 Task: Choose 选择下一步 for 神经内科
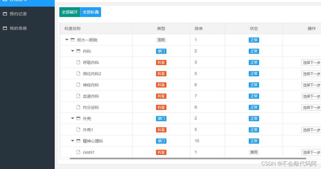click(311, 85)
